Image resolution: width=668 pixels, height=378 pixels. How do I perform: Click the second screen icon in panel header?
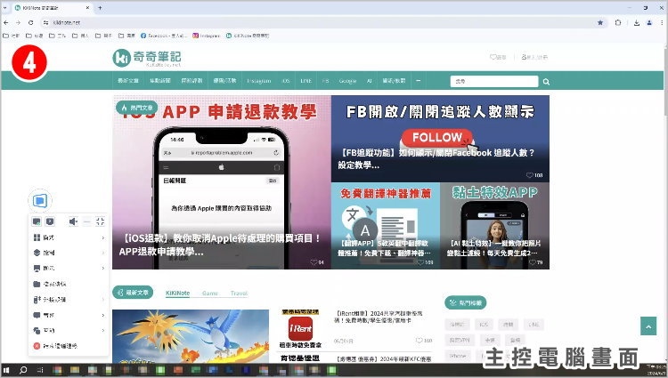pyautogui.click(x=50, y=221)
